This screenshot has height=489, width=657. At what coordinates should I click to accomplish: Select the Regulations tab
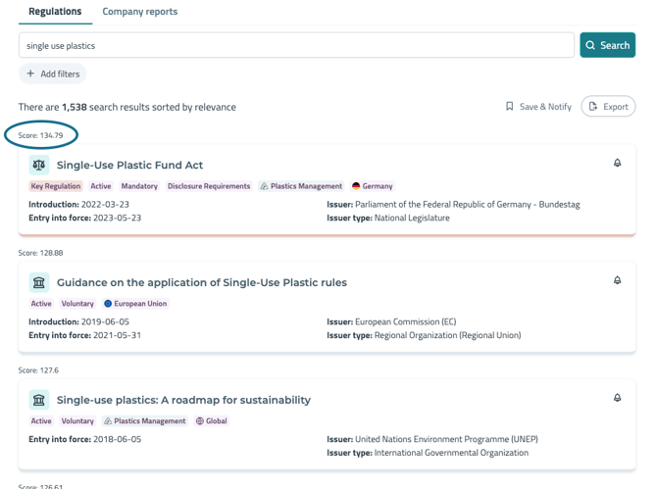(x=55, y=12)
